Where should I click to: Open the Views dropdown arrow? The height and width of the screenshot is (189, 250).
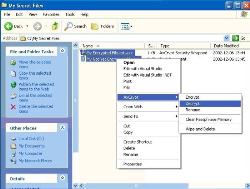click(x=131, y=26)
